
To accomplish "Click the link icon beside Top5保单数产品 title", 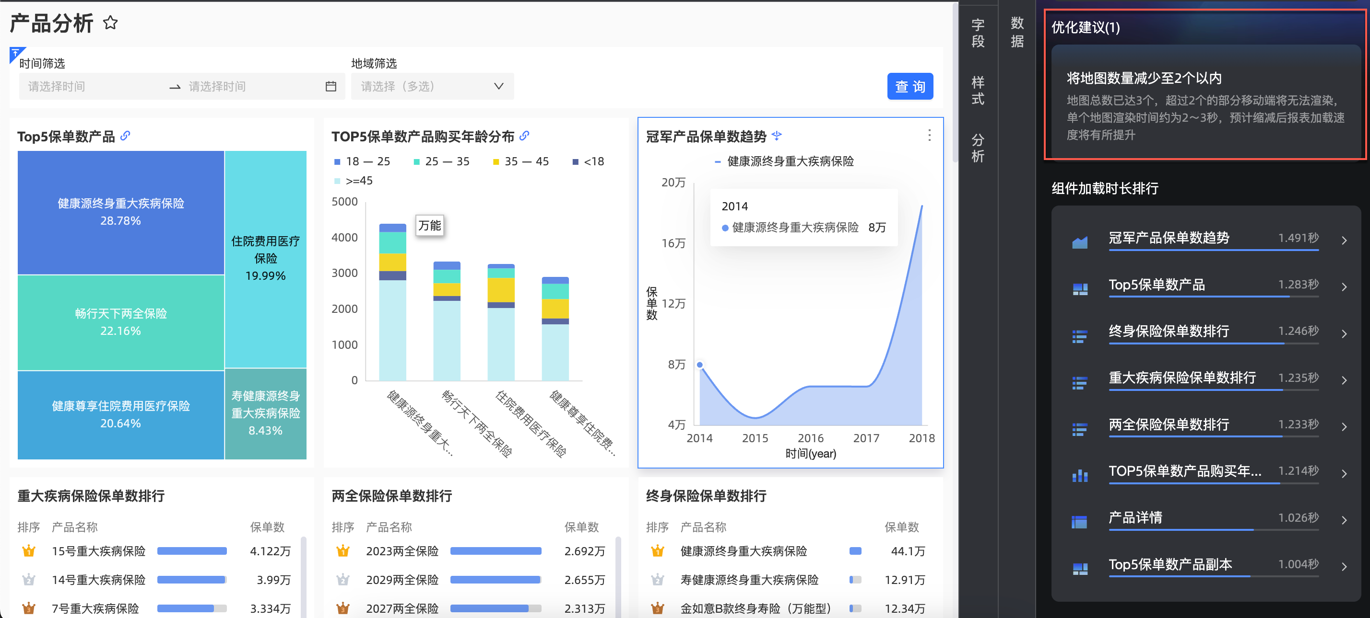I will click(126, 136).
